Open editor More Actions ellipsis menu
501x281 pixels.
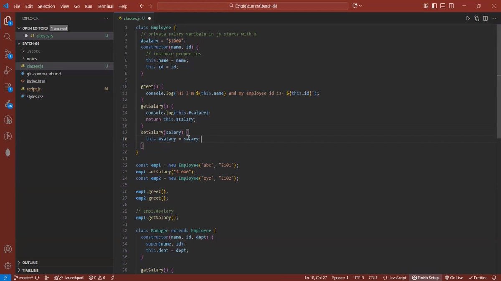[494, 18]
